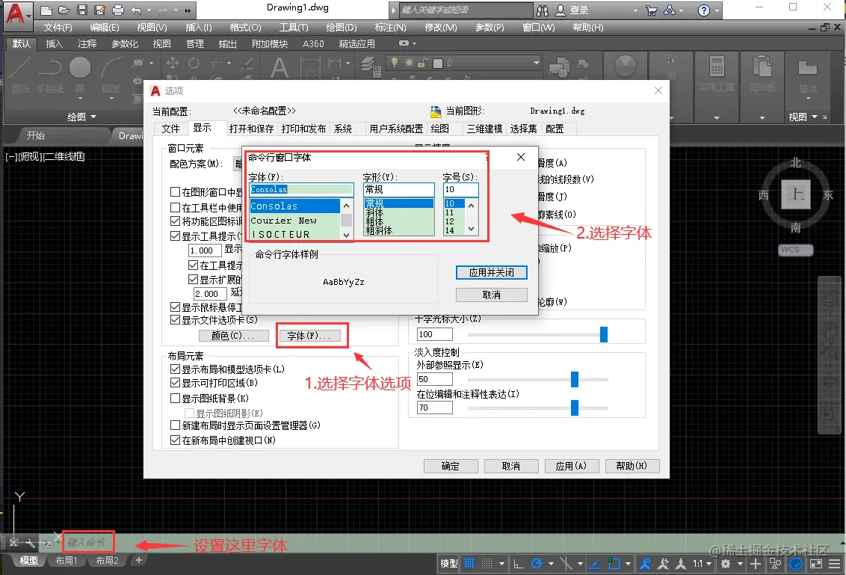Switch to 用户系统配置 tab in Options
The width and height of the screenshot is (846, 575).
(x=396, y=129)
